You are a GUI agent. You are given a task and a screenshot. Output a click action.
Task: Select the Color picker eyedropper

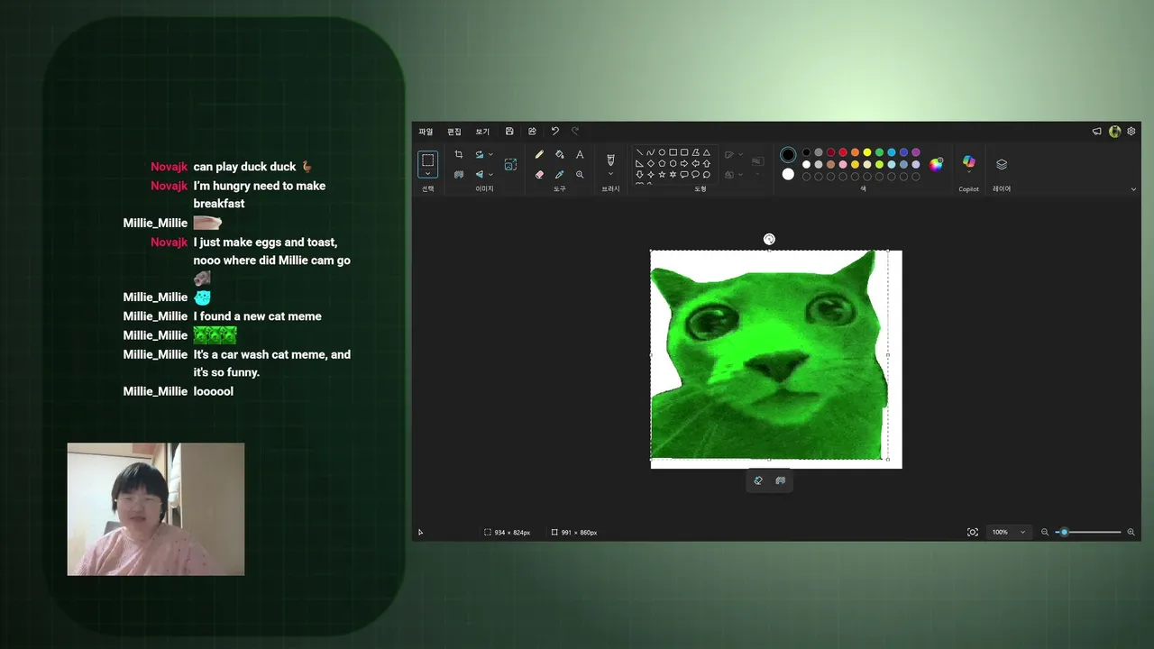[x=559, y=174]
